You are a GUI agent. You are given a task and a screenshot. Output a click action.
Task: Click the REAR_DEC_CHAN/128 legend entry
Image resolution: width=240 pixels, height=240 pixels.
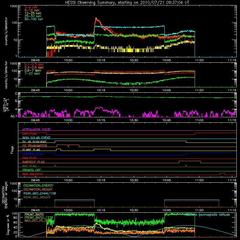coord(40,193)
